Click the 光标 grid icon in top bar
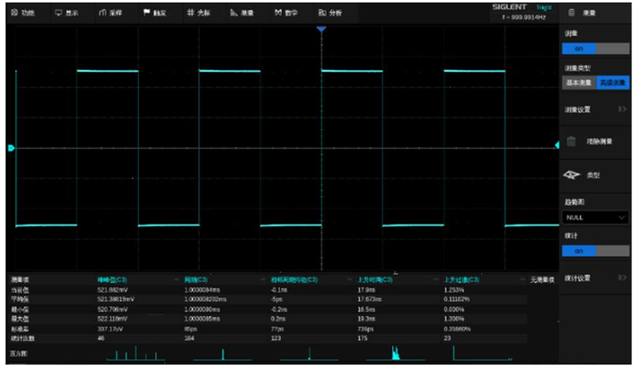The image size is (635, 369). point(190,13)
